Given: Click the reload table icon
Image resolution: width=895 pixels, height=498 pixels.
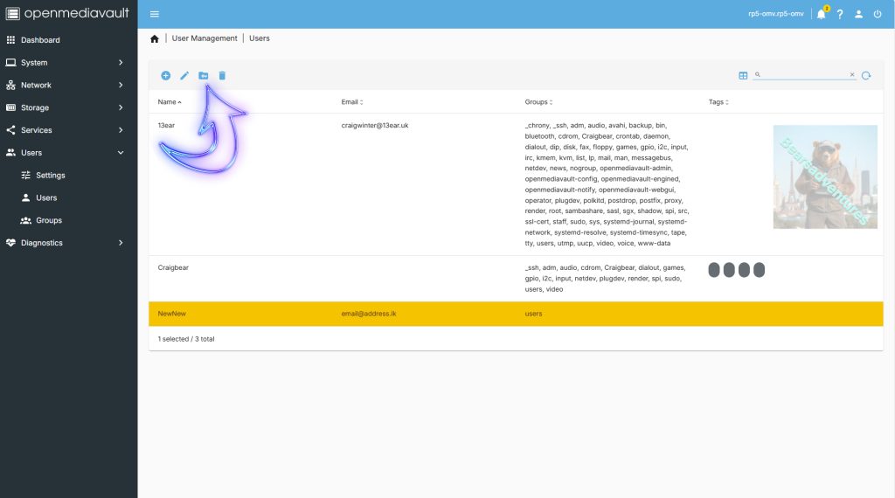Looking at the screenshot, I should click(866, 76).
